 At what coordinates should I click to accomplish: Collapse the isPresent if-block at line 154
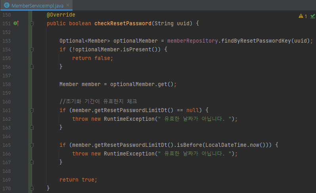click(x=32, y=50)
